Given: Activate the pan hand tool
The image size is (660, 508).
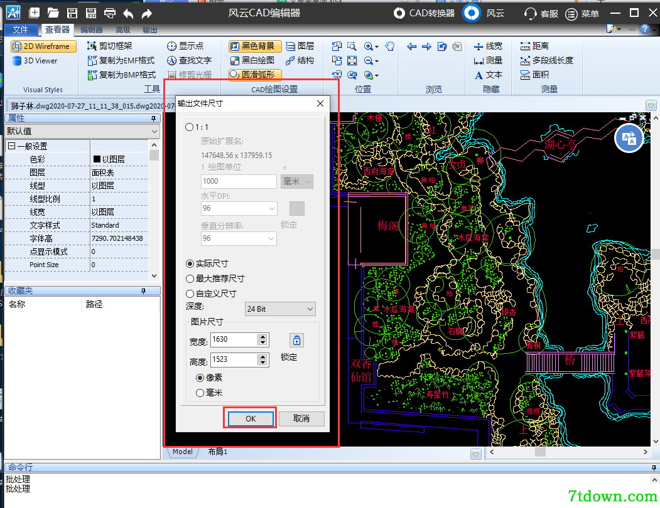Looking at the screenshot, I should coord(390,46).
